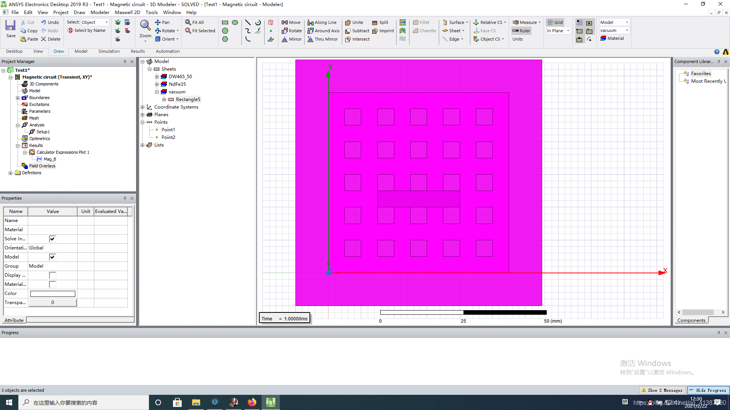This screenshot has height=410, width=730.
Task: Select the Draw rectangle tool
Action: (225, 22)
